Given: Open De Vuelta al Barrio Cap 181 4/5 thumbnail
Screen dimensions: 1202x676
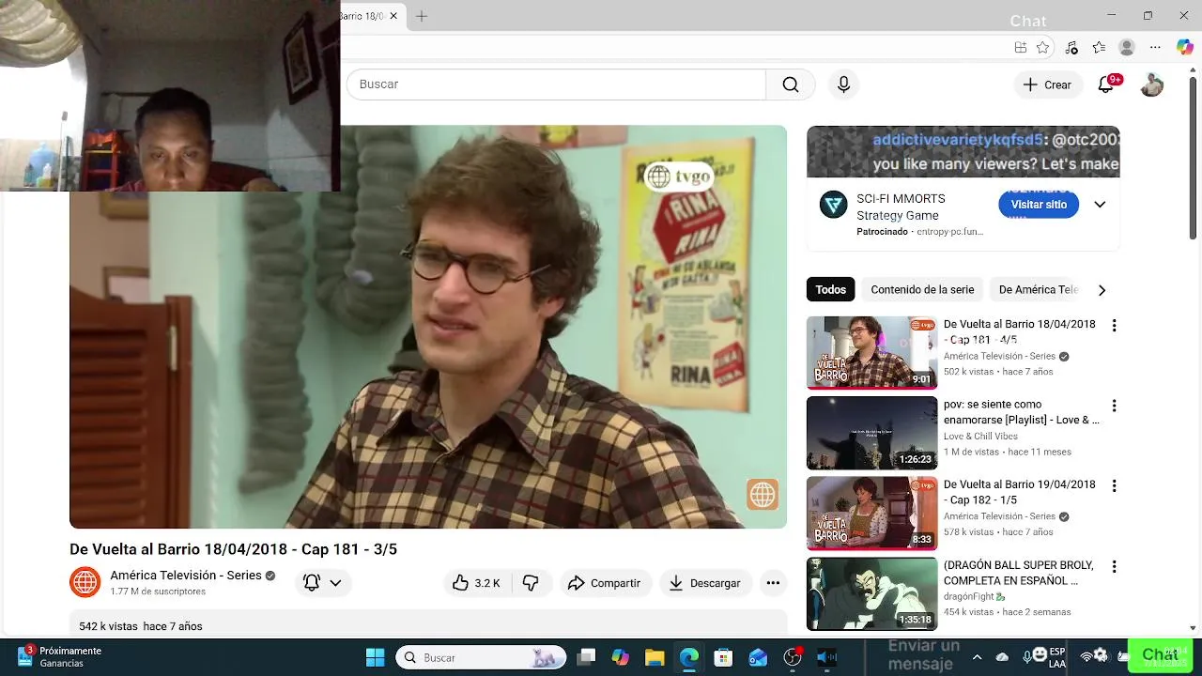Looking at the screenshot, I should [871, 352].
